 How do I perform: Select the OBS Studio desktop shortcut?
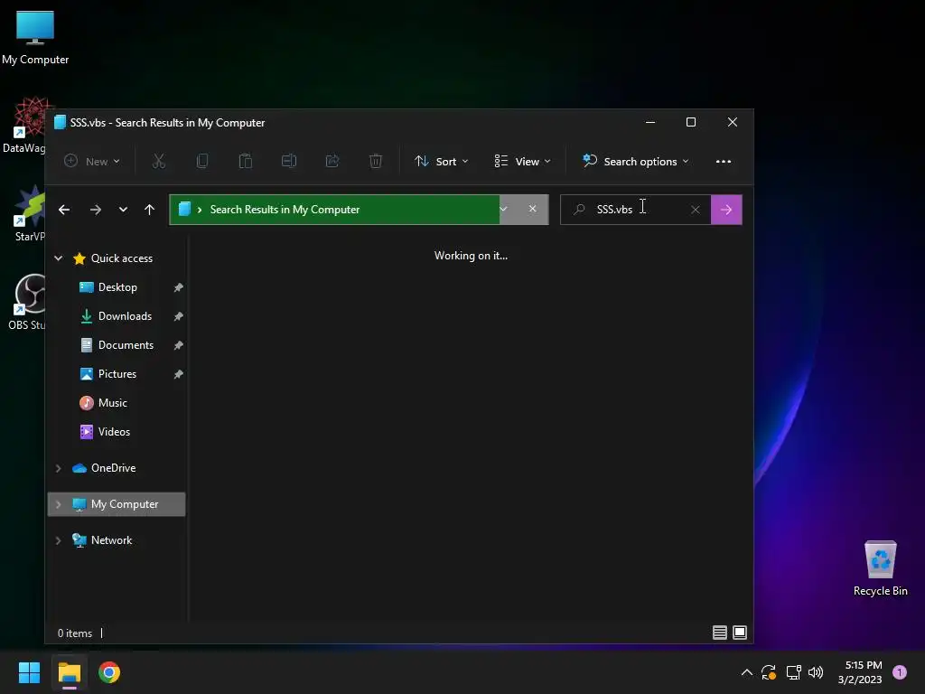coord(26,302)
